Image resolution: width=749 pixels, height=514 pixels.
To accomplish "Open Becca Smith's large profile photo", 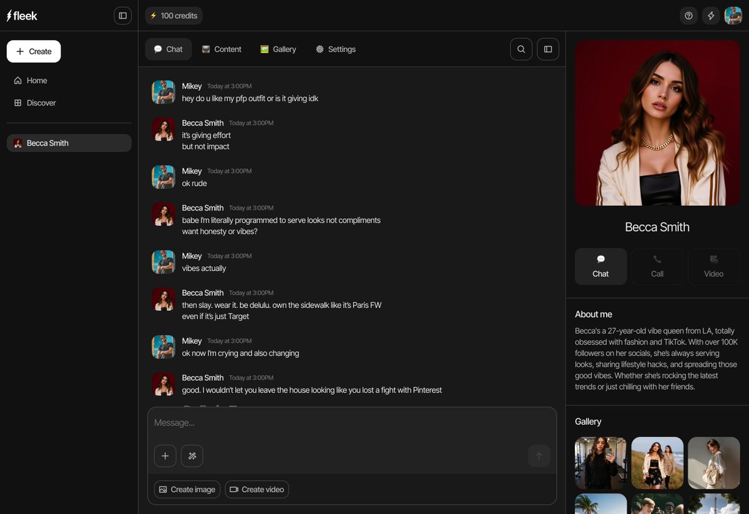I will (657, 123).
